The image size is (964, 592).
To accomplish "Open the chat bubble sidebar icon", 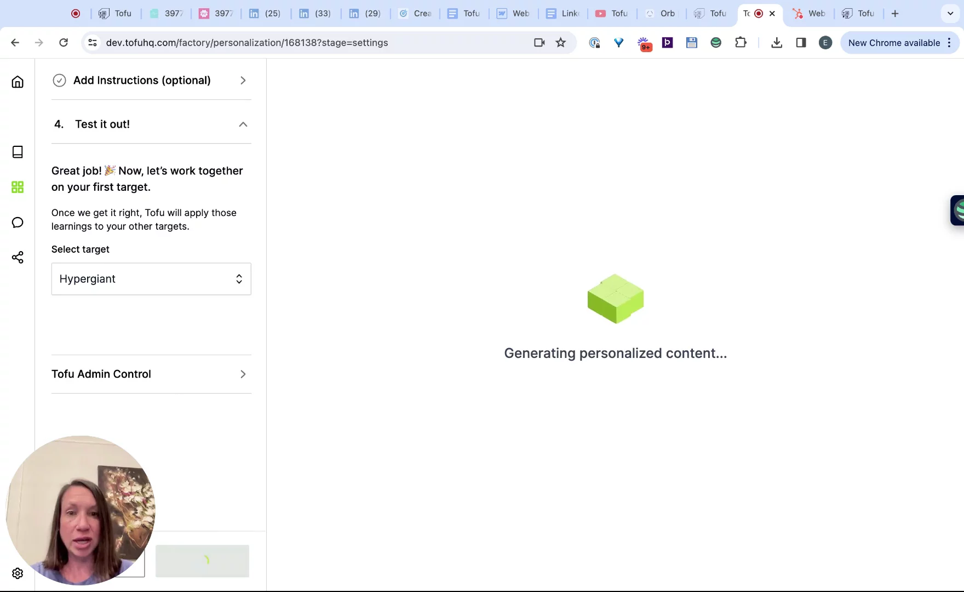I will pos(18,222).
